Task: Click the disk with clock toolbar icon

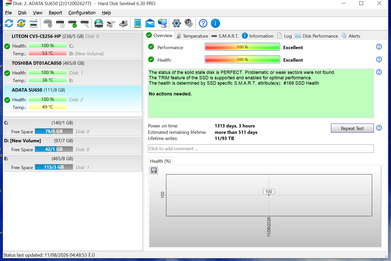Action: 60,23
